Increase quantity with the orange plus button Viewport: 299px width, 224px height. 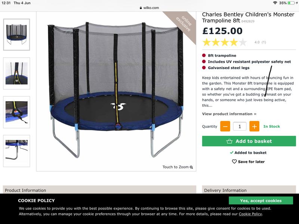pos(254,126)
